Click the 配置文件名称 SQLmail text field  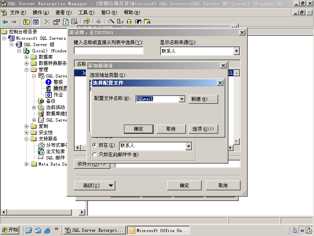coord(157,99)
